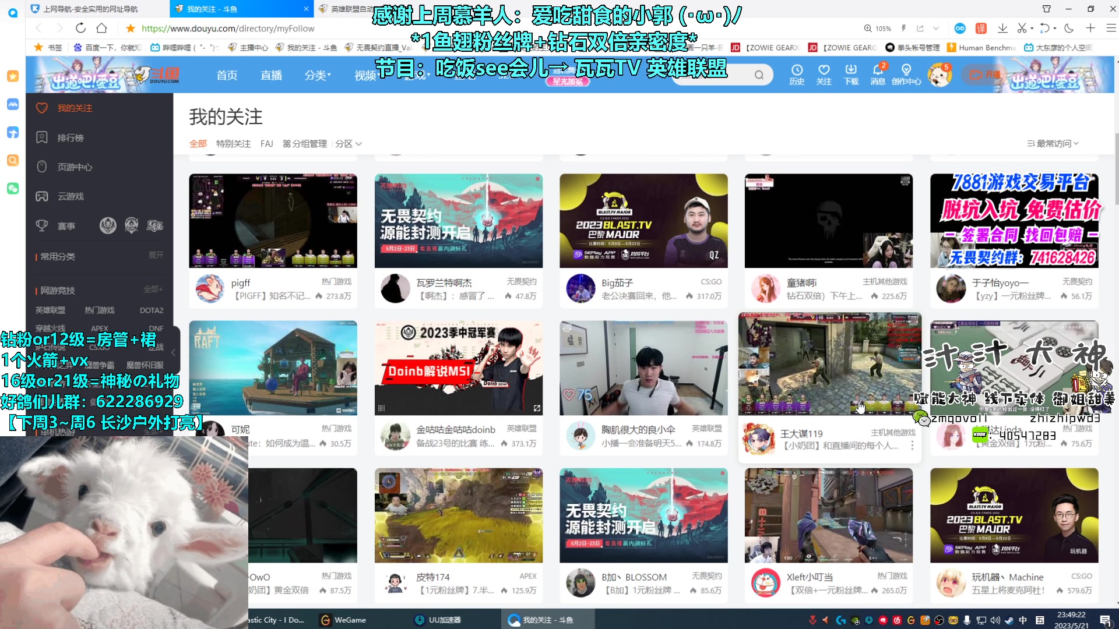
Task: Open the user avatar in Douyu header
Action: [939, 75]
